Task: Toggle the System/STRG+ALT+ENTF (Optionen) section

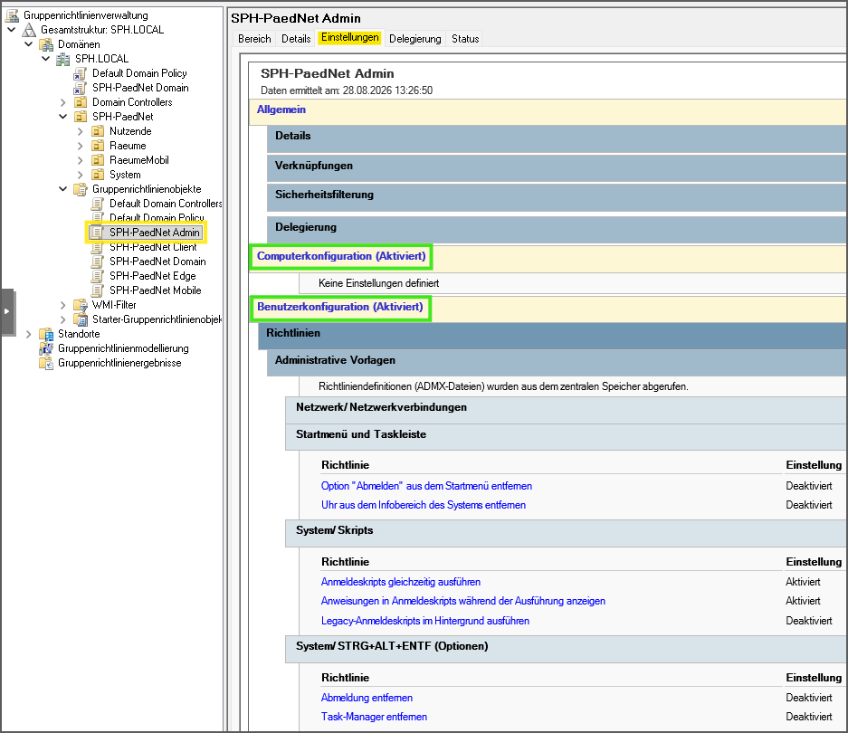Action: click(x=566, y=649)
